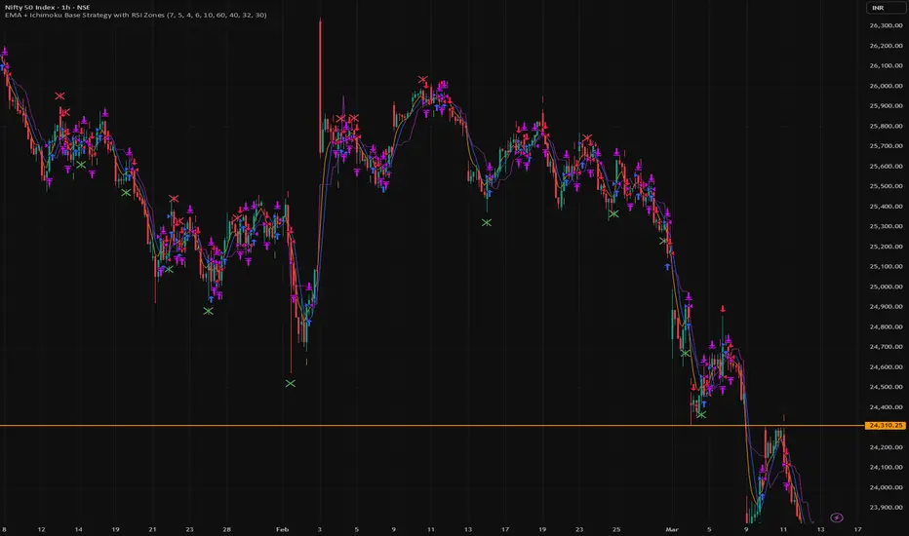Click the 24,200.00 price axis label

coord(886,447)
